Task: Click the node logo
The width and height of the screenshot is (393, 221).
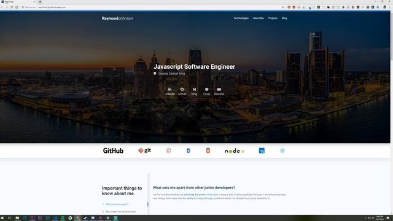Action: (x=235, y=151)
